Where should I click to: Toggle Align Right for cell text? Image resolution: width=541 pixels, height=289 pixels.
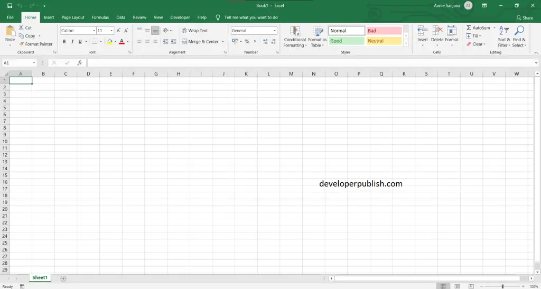point(155,41)
